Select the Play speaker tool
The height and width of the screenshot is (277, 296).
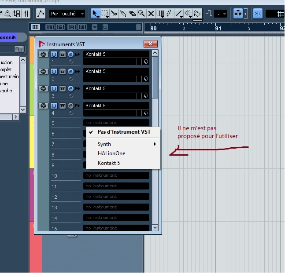[188, 14]
